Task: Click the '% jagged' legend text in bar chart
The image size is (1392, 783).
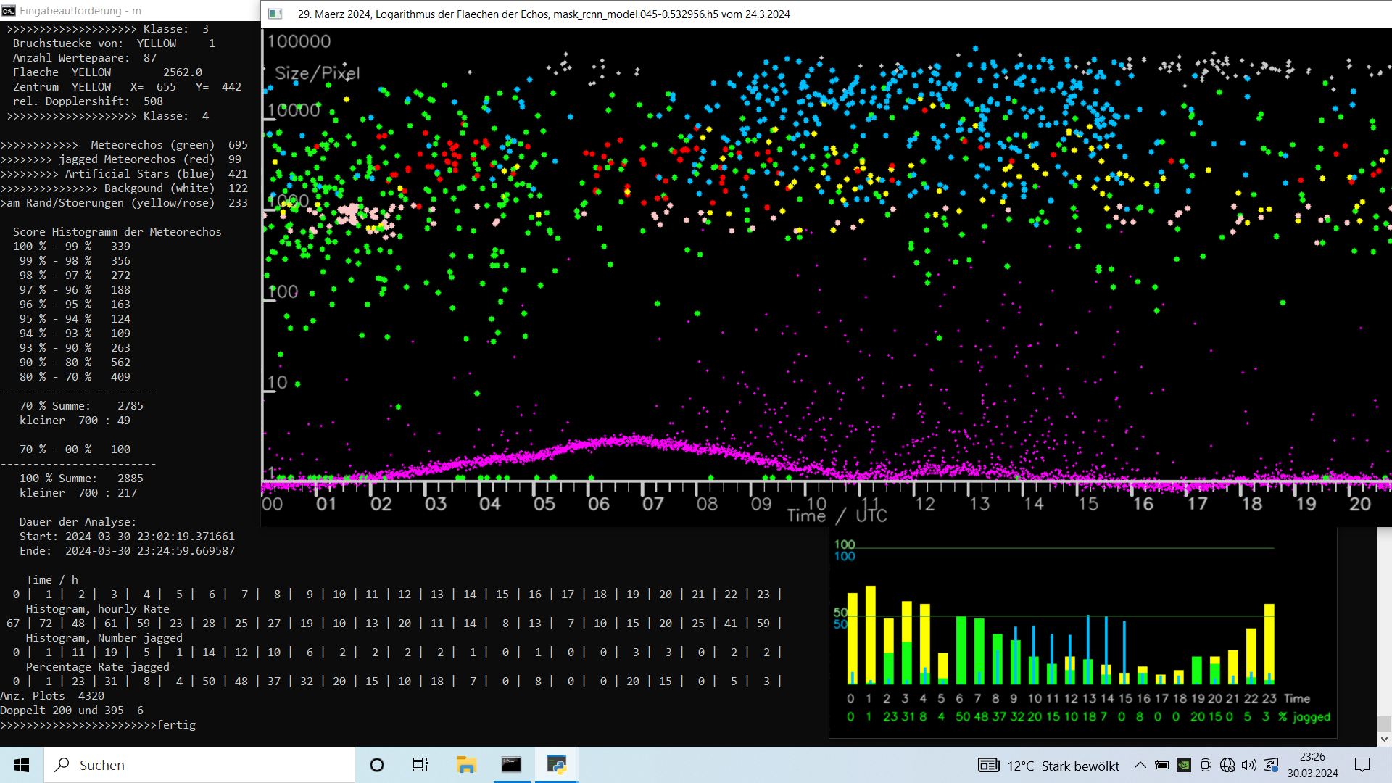Action: click(x=1304, y=717)
